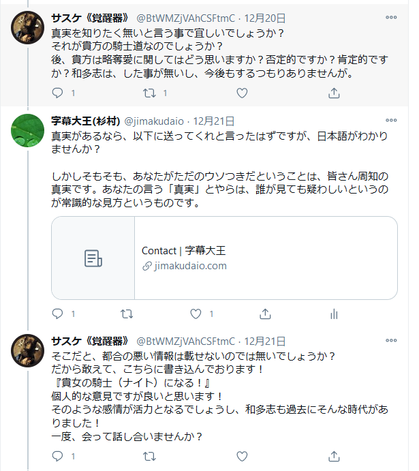Image resolution: width=419 pixels, height=471 pixels.
Task: Open the Contact | 字幕大王 link card
Action: coord(224,258)
